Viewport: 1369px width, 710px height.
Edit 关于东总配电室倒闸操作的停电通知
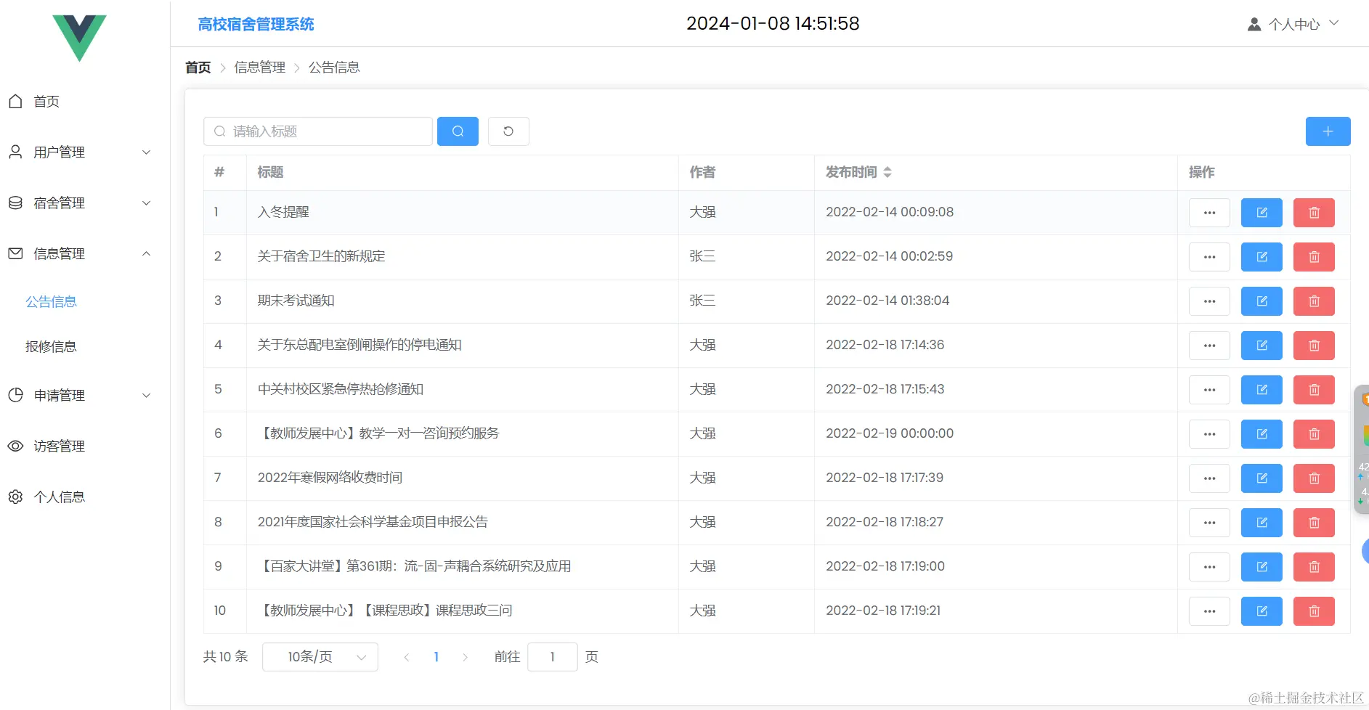1262,346
